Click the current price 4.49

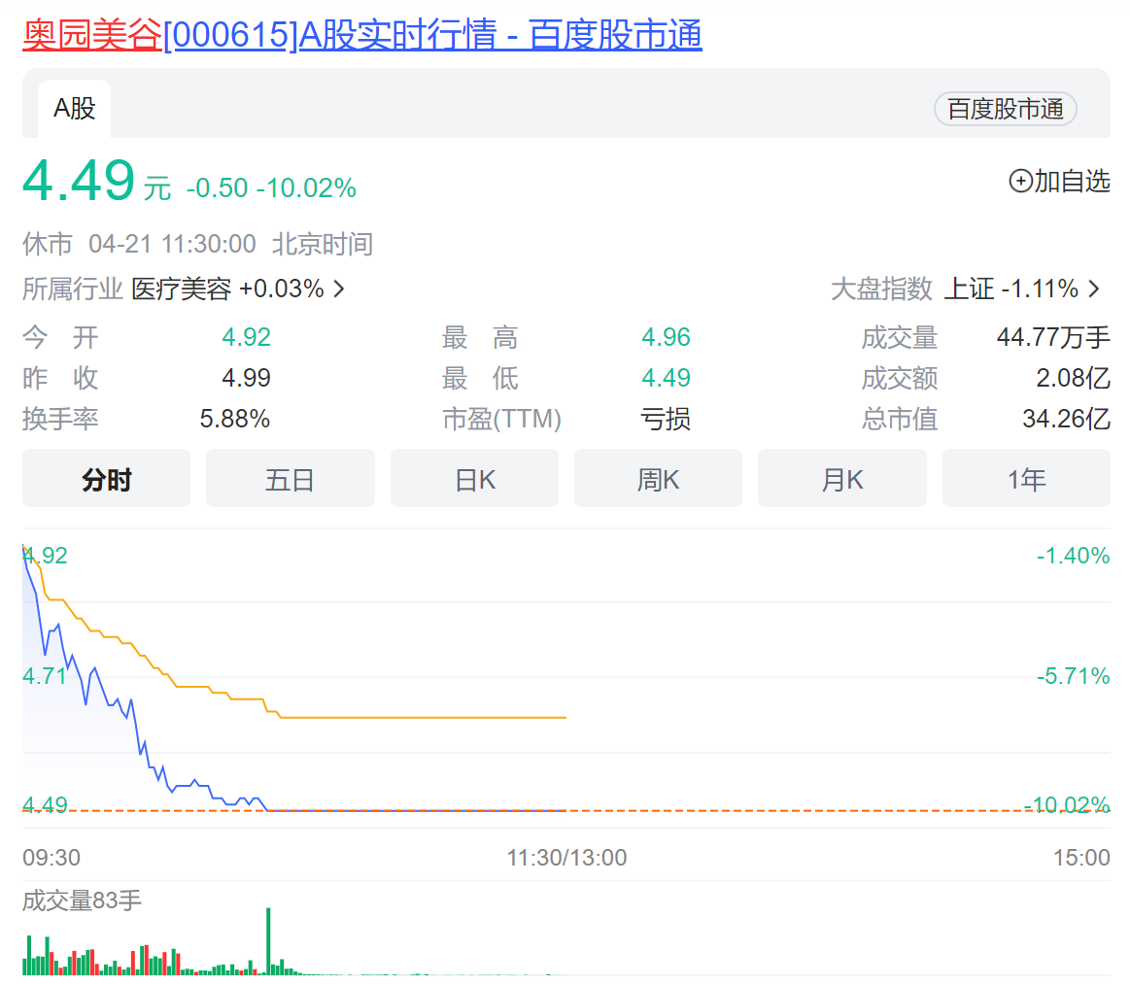point(79,180)
